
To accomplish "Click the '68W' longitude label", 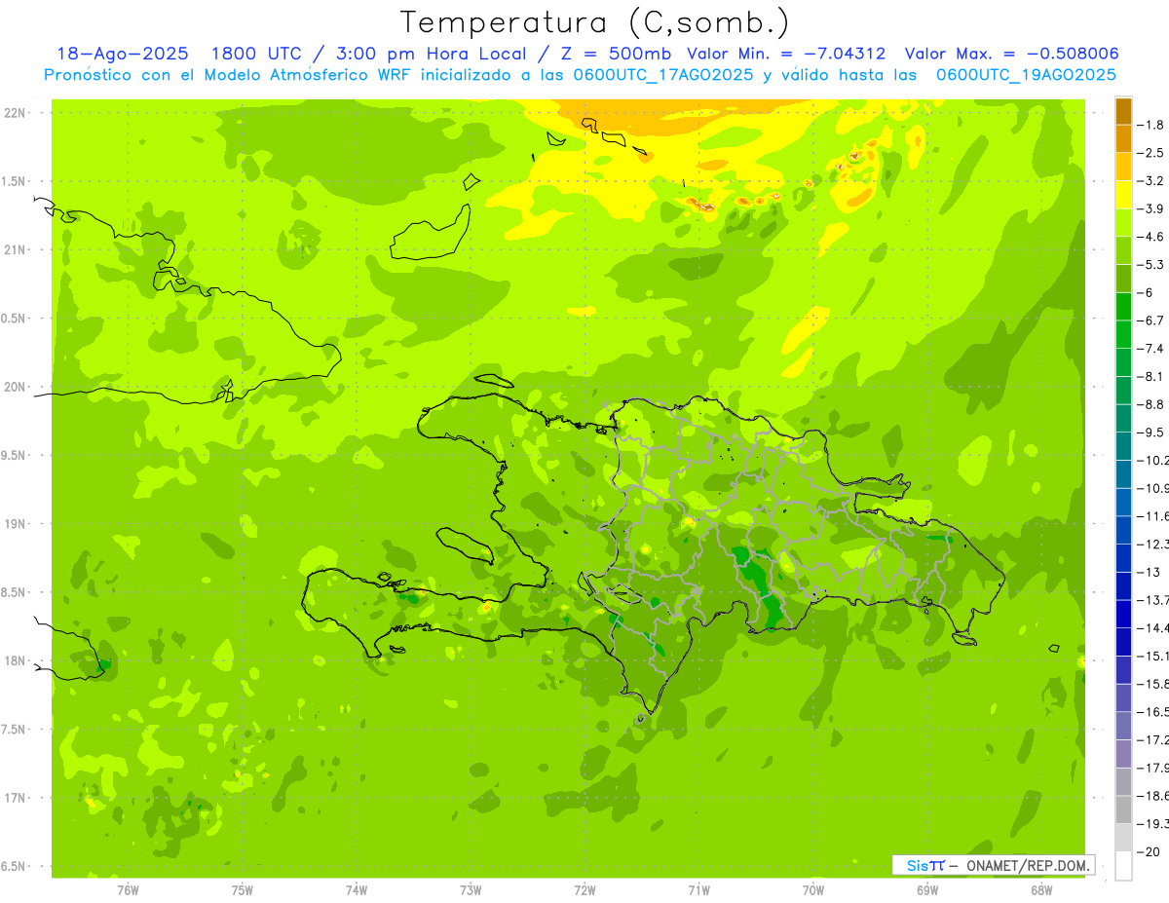I will click(1041, 890).
